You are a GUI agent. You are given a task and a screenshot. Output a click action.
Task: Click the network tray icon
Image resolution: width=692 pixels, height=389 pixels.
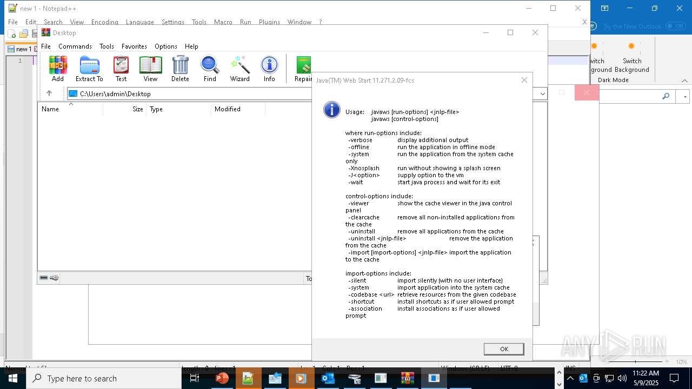(609, 378)
